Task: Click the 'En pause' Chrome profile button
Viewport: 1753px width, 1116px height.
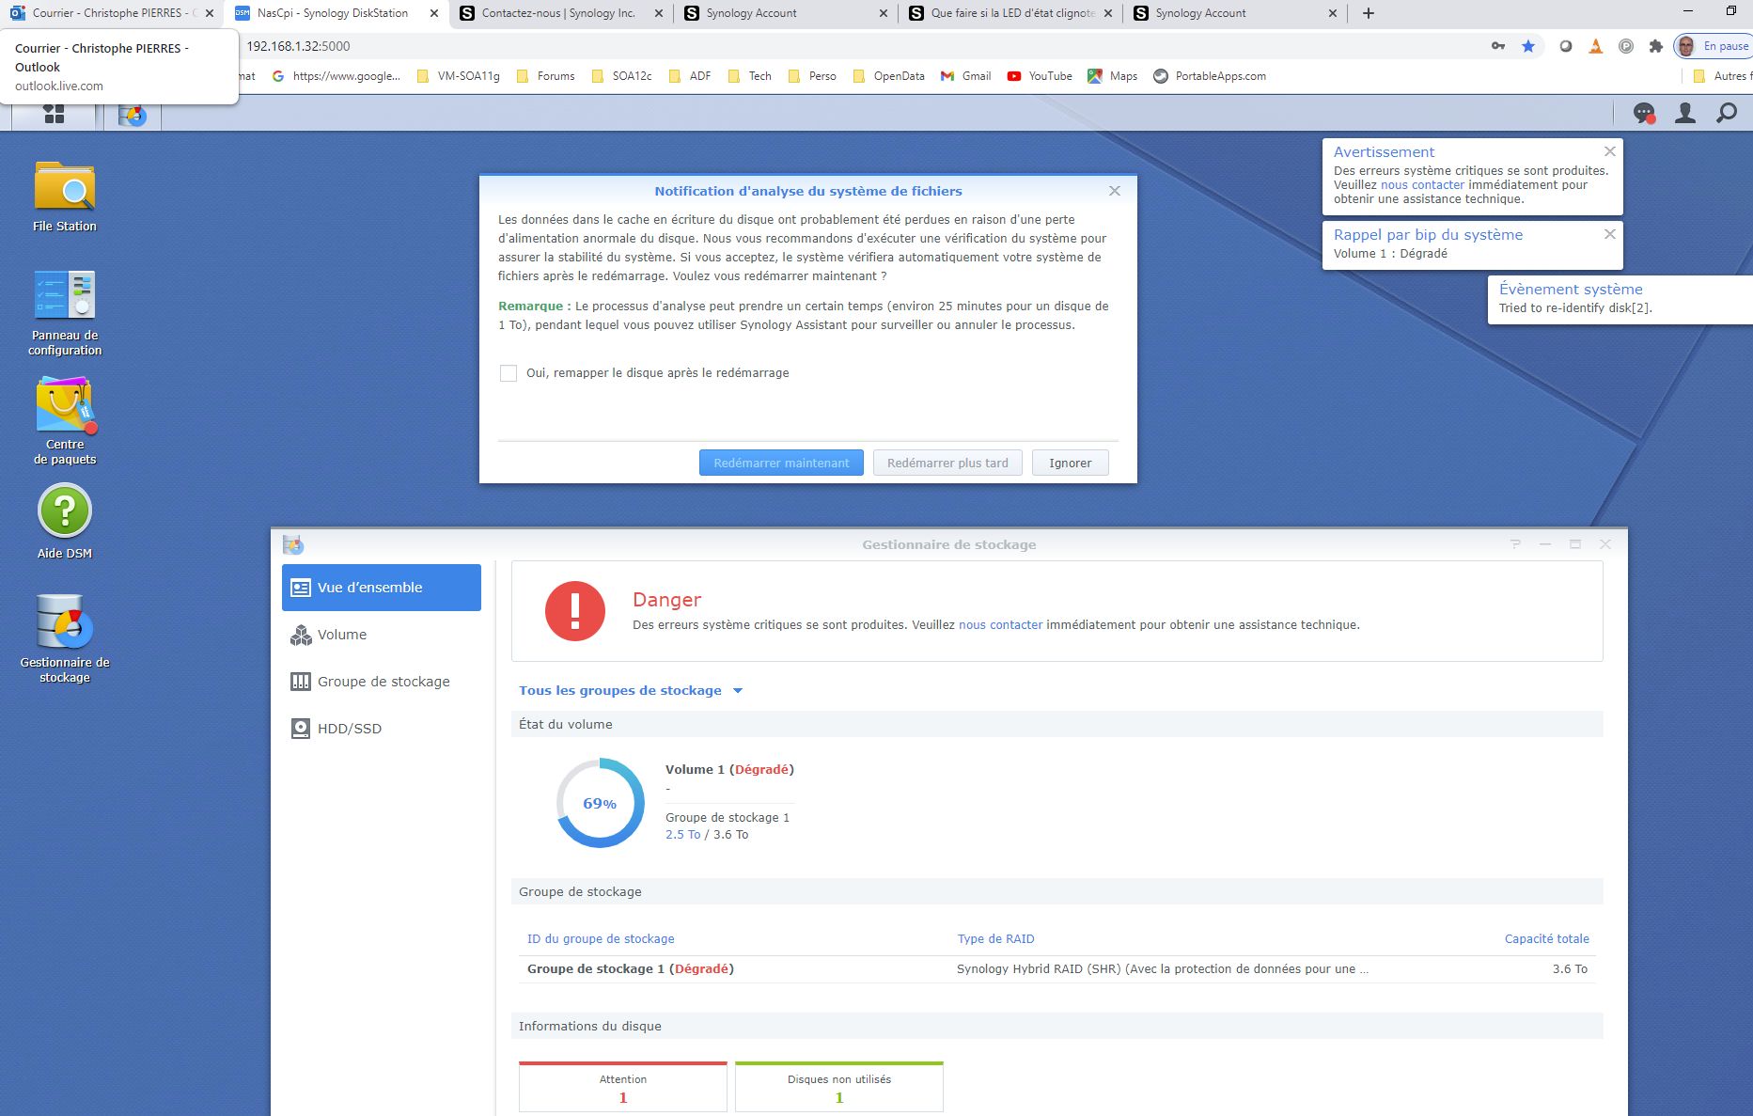Action: 1713,46
